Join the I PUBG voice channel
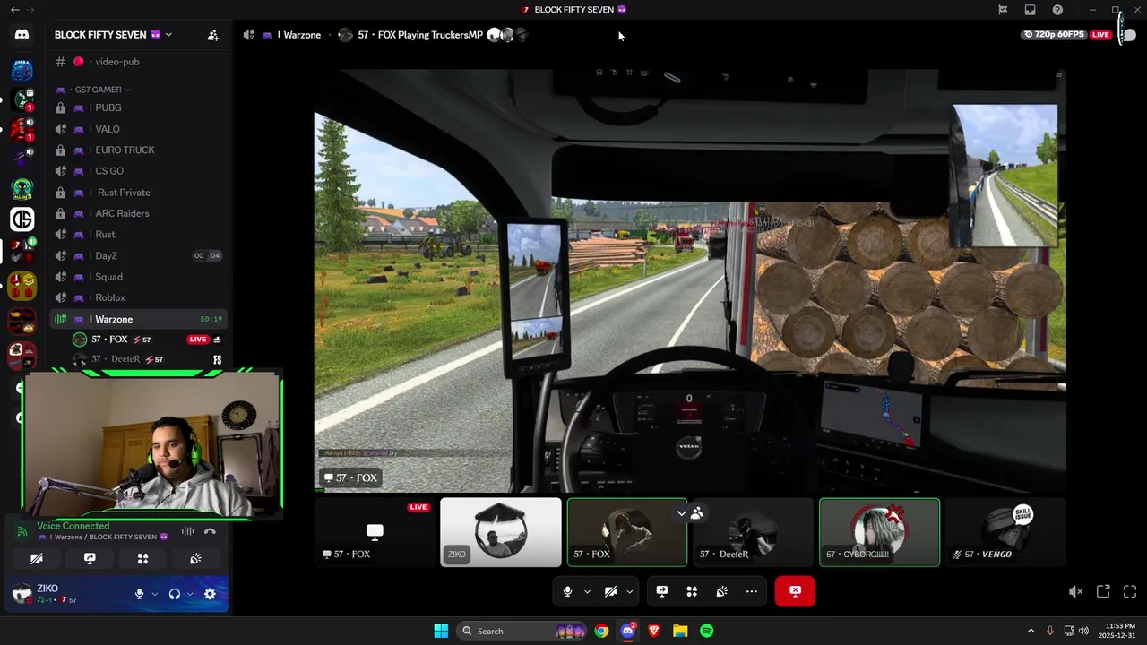Image resolution: width=1147 pixels, height=645 pixels. pos(139,107)
